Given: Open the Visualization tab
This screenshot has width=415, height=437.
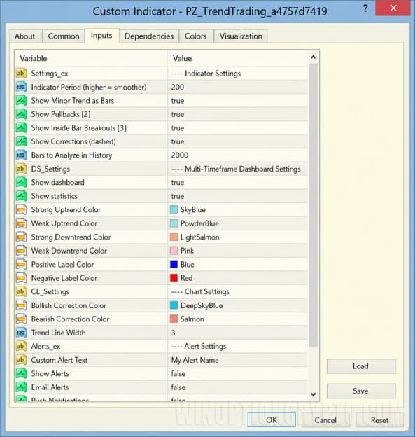Looking at the screenshot, I should pos(241,36).
